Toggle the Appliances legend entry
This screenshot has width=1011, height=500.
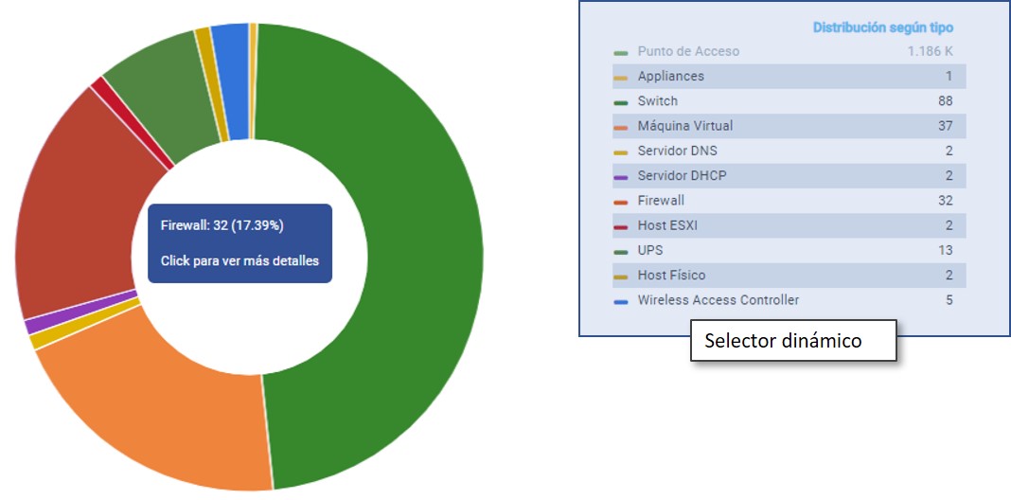coord(670,76)
